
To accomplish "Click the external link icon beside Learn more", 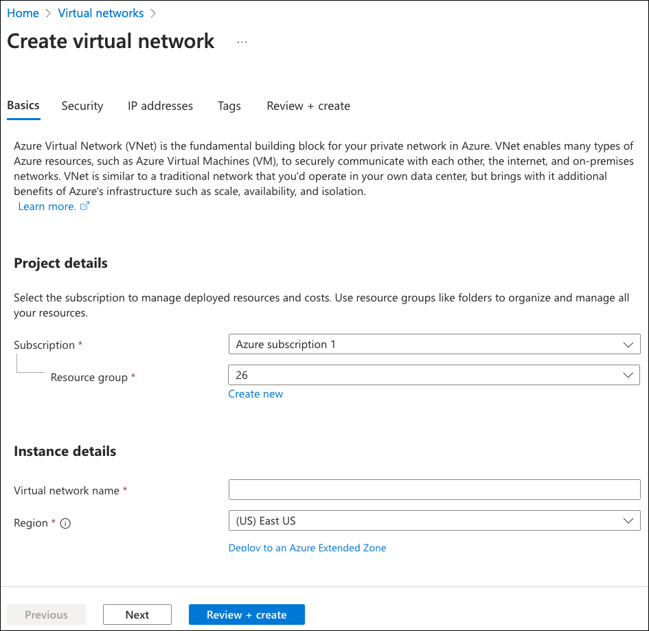I will point(85,207).
